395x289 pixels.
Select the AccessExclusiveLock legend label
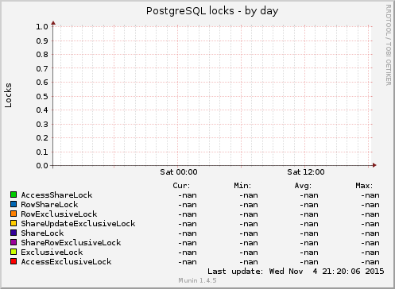(66, 262)
